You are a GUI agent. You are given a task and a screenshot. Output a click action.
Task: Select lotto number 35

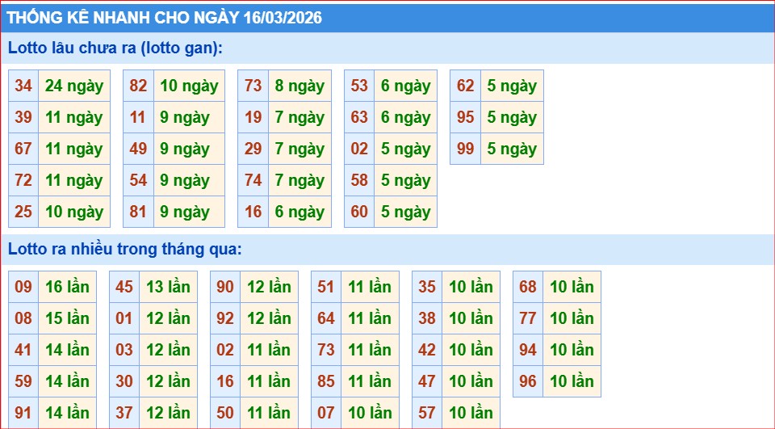427,287
